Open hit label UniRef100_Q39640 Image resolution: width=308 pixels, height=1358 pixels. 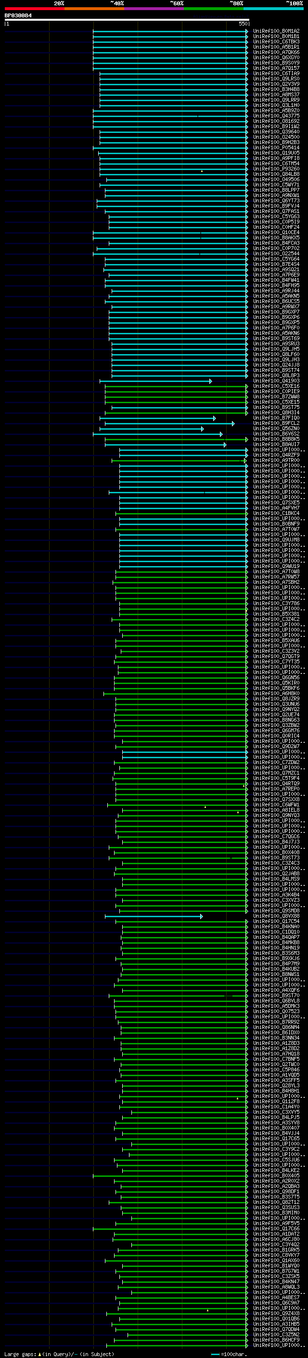click(276, 132)
